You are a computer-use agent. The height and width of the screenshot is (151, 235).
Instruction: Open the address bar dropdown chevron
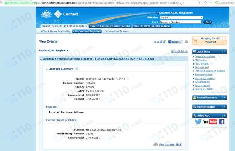pos(211,3)
